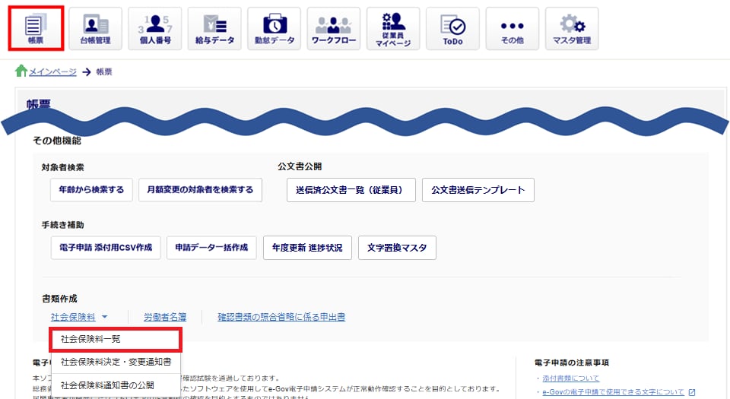Open マスタ管理 settings gear

(571, 29)
